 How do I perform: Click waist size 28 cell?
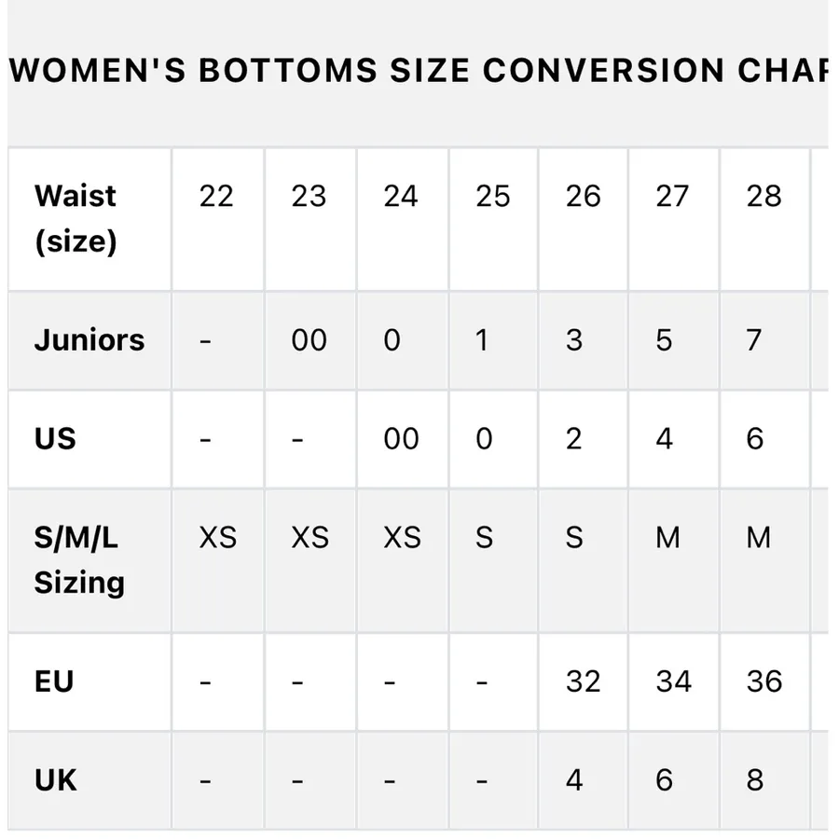[764, 219]
